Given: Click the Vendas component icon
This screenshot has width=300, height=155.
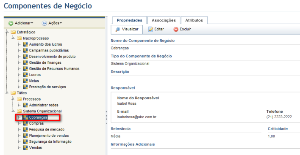Looking at the screenshot, I should (x=25, y=148).
